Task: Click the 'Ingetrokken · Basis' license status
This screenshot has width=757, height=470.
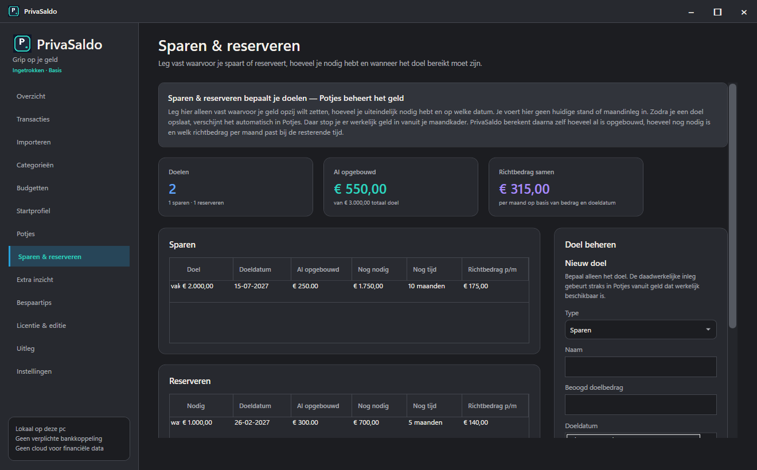Action: pos(37,70)
